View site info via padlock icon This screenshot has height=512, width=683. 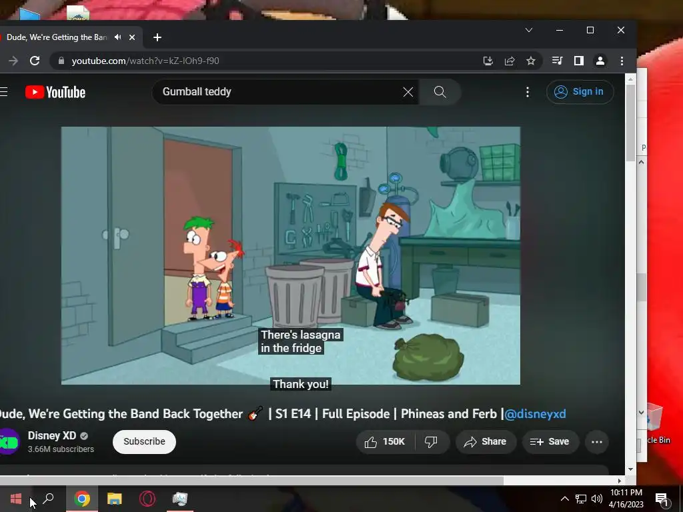click(x=61, y=61)
